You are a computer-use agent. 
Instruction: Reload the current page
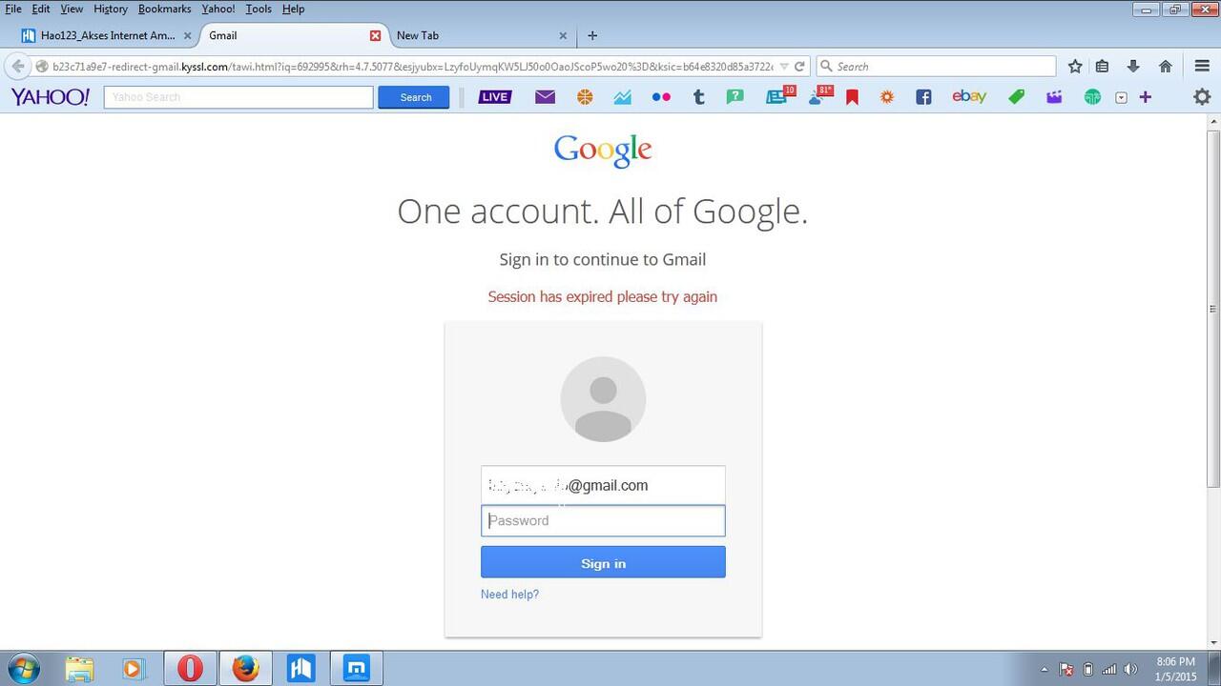point(799,66)
